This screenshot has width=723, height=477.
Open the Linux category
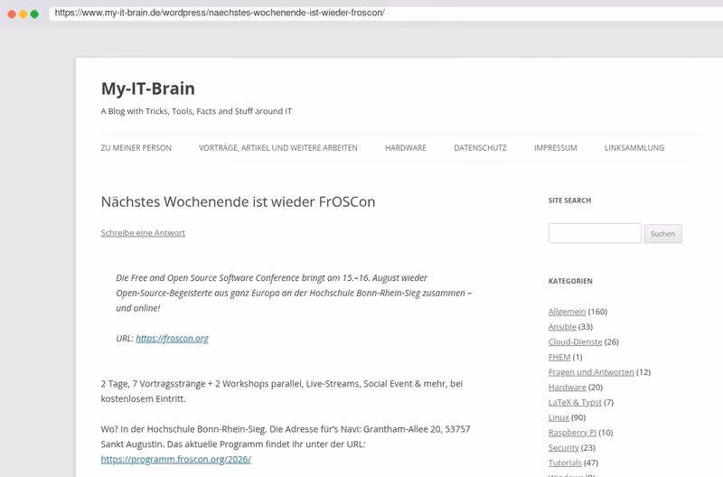559,417
